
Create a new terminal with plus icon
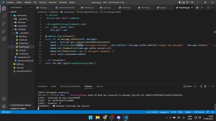pos(195,86)
